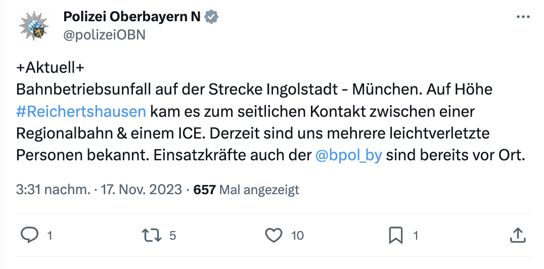
Task: Click the likes count number 10
Action: pyautogui.click(x=297, y=235)
